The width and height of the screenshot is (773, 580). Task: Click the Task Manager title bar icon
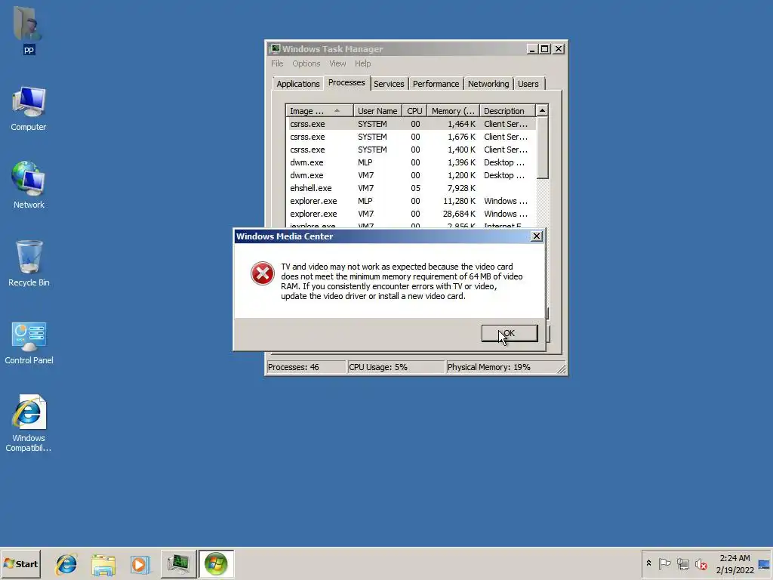click(x=275, y=48)
